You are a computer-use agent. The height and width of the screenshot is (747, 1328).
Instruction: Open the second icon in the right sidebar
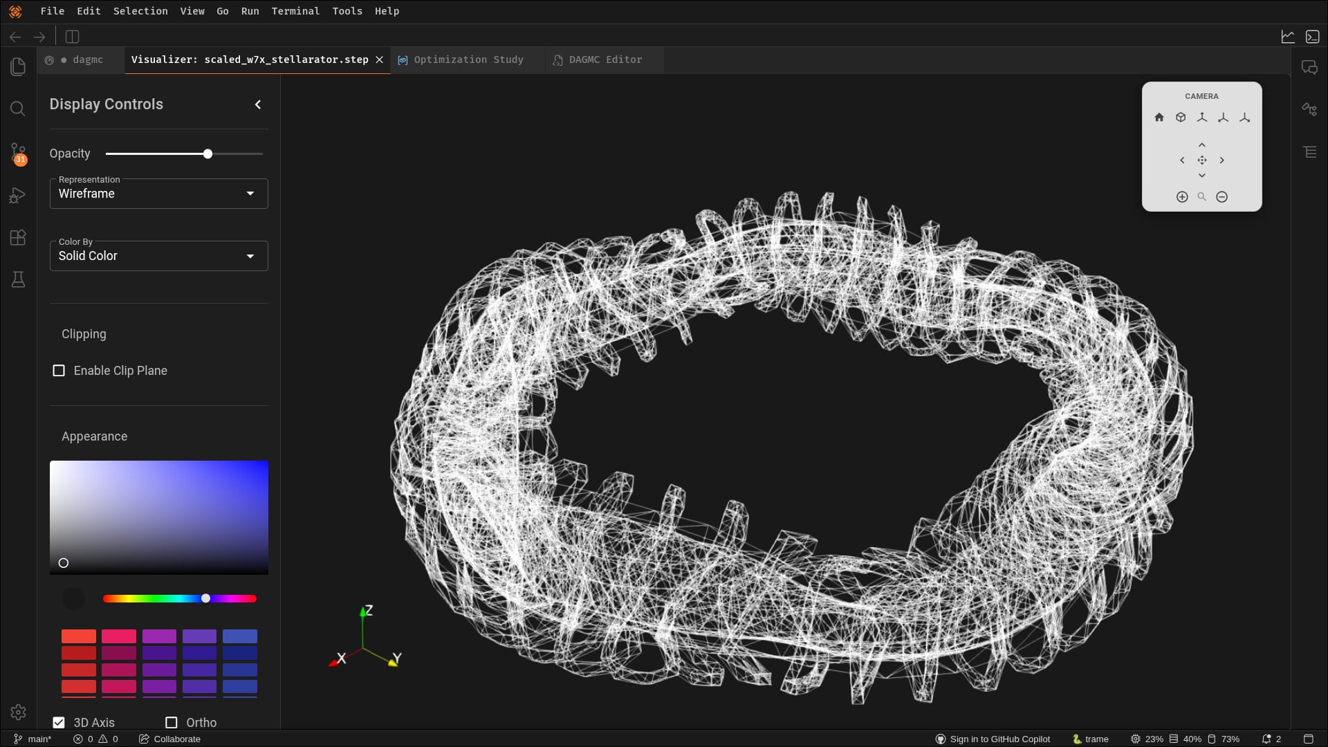pos(1309,109)
